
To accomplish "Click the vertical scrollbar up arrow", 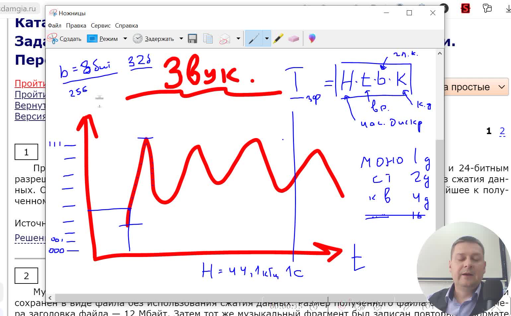I will coord(440,53).
